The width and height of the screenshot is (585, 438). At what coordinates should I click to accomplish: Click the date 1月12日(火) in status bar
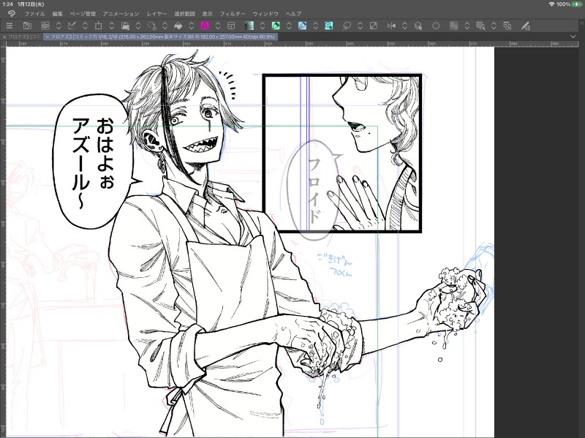31,4
